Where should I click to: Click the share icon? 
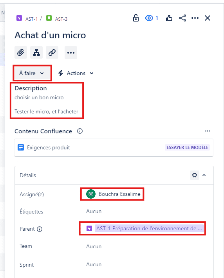182,18
